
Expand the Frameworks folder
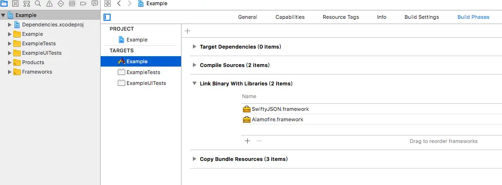click(9, 72)
